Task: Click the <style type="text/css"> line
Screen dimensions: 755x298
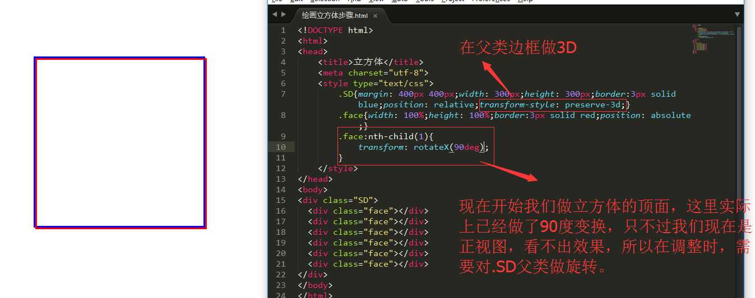Action: tap(376, 83)
